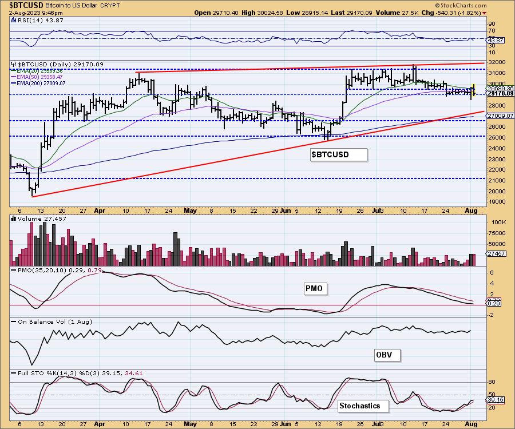515x429 pixels.
Task: Select the EMA(200) 27009.07 legend entry
Action: click(x=38, y=83)
